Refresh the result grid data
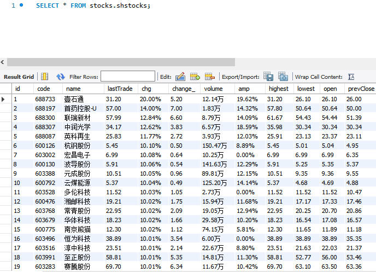 pos(61,77)
